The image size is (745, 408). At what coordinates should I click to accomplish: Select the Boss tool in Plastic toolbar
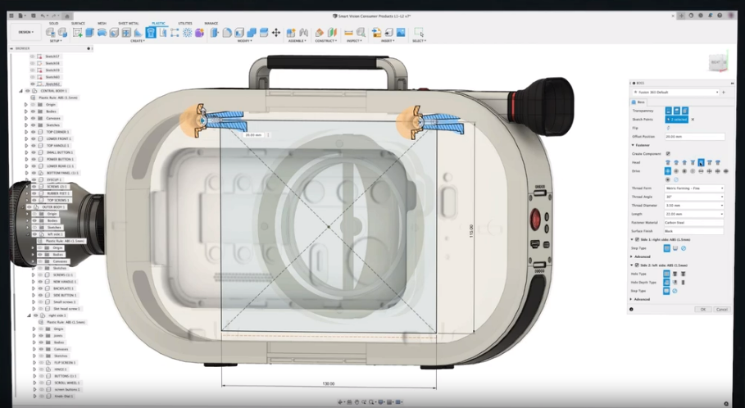pos(151,32)
